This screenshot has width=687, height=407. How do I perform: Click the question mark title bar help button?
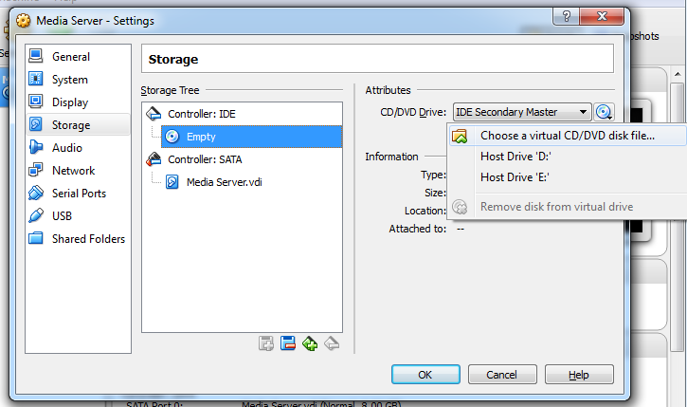[x=566, y=17]
